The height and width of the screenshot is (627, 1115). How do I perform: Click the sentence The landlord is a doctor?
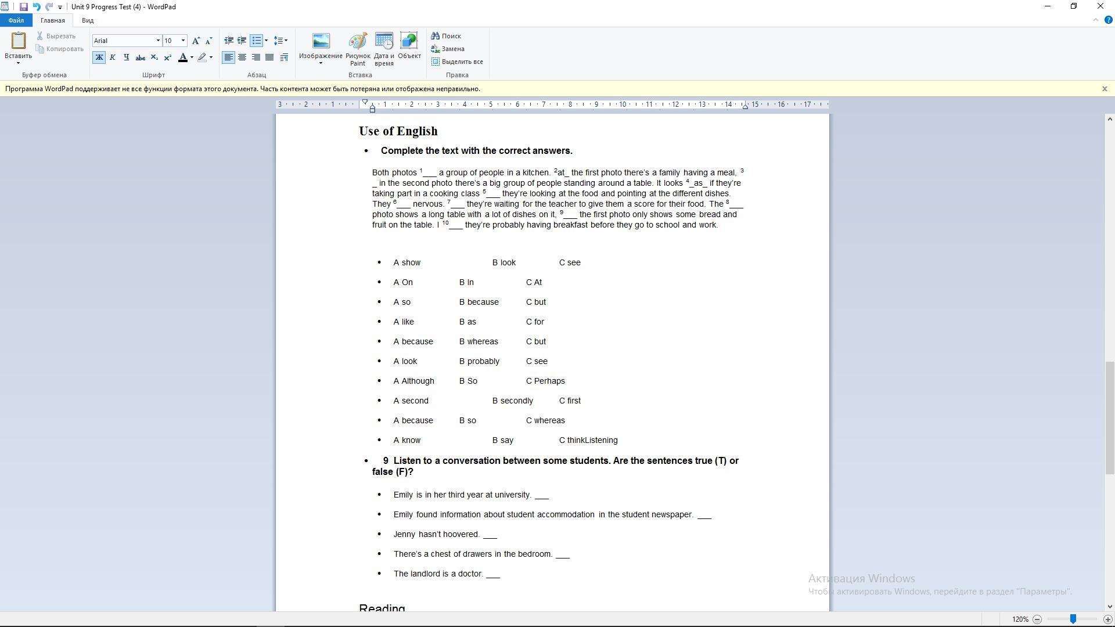[438, 574]
